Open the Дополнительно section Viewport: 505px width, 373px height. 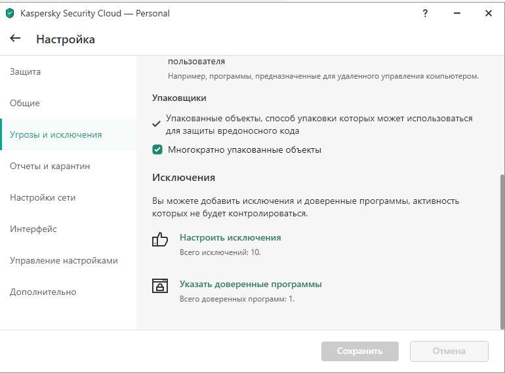point(43,292)
